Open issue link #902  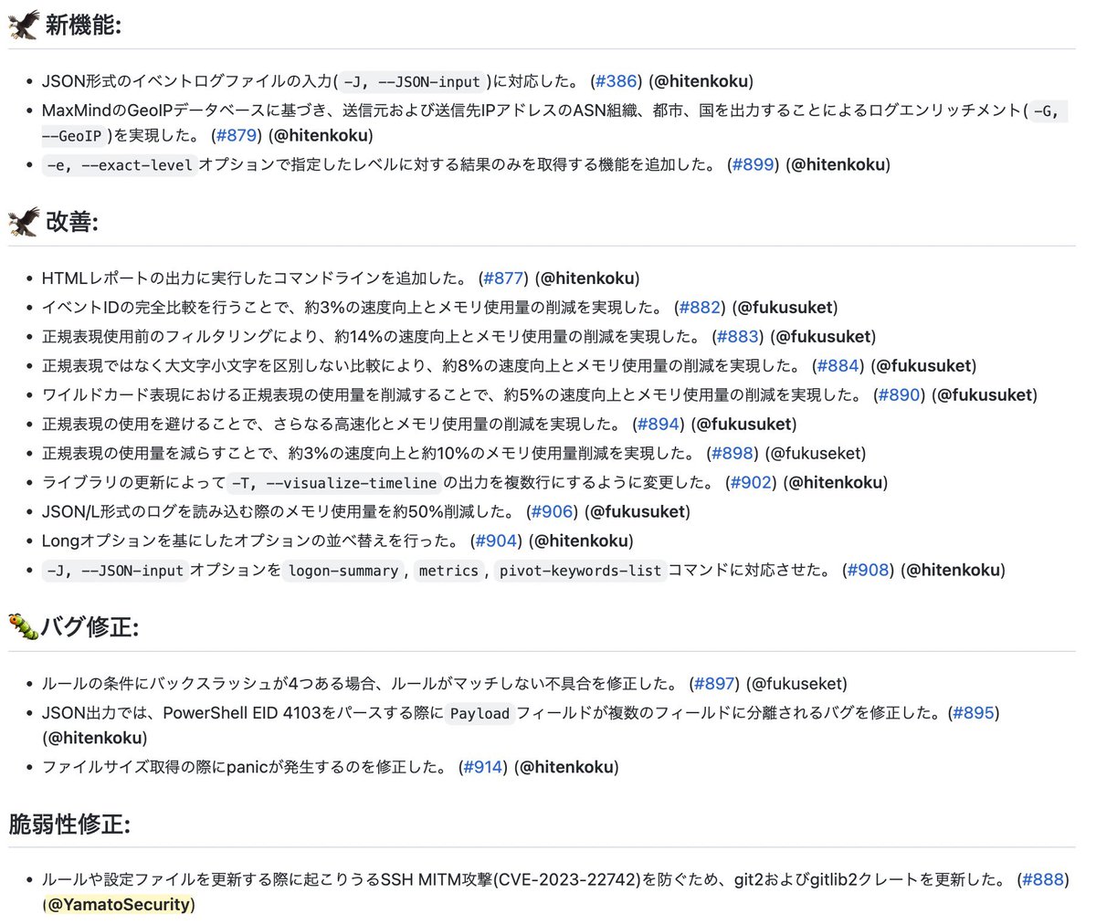752,483
